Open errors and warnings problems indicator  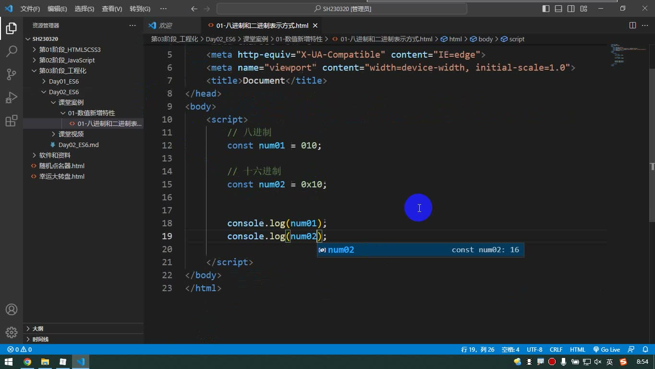click(20, 350)
